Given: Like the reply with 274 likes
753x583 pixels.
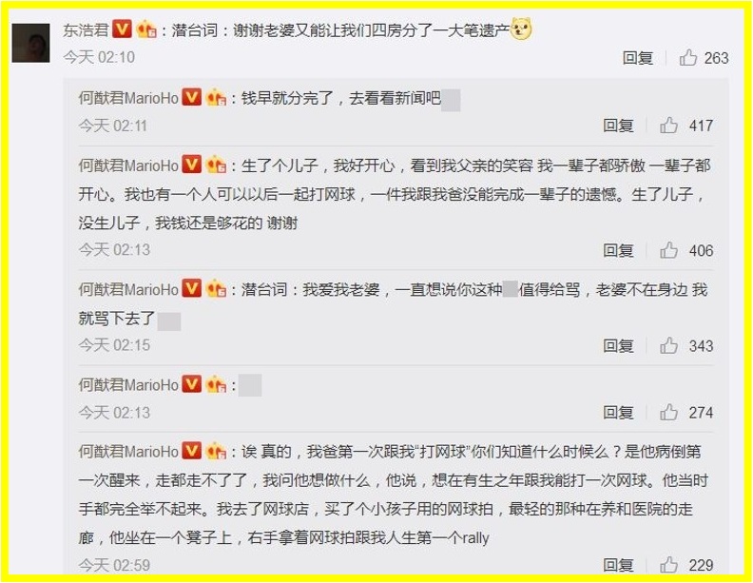Looking at the screenshot, I should [668, 413].
